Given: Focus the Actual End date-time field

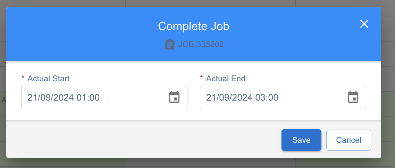Looking at the screenshot, I should (283, 97).
